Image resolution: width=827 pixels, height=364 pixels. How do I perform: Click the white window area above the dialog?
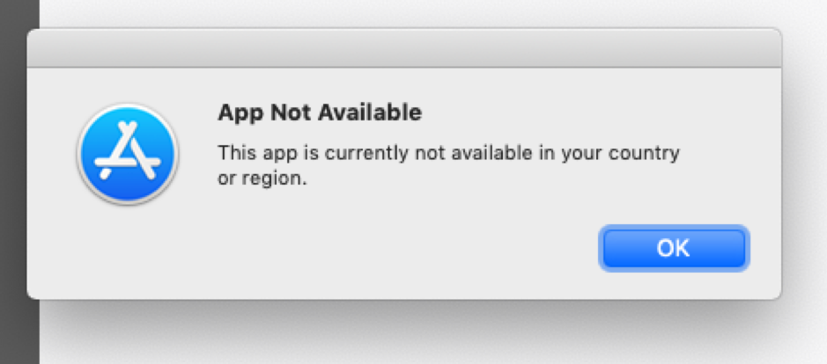[x=422, y=11]
